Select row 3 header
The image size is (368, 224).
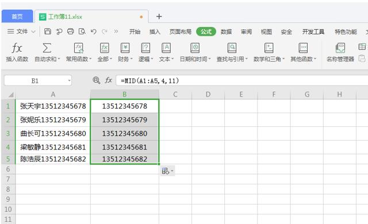[8, 134]
